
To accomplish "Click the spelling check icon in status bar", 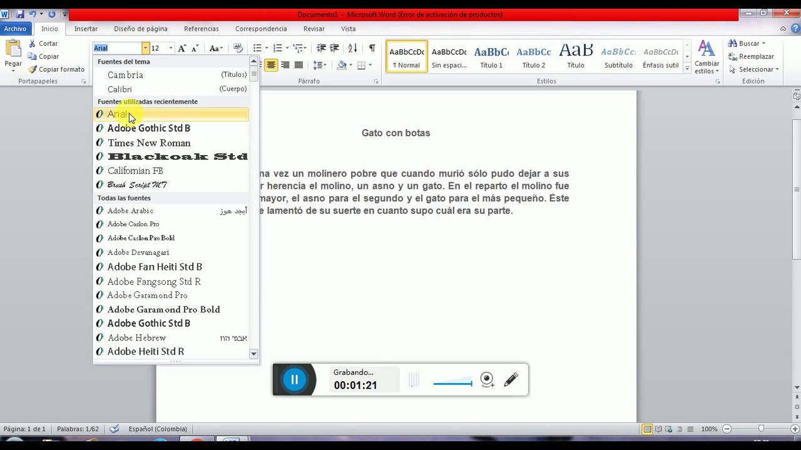I will 114,429.
